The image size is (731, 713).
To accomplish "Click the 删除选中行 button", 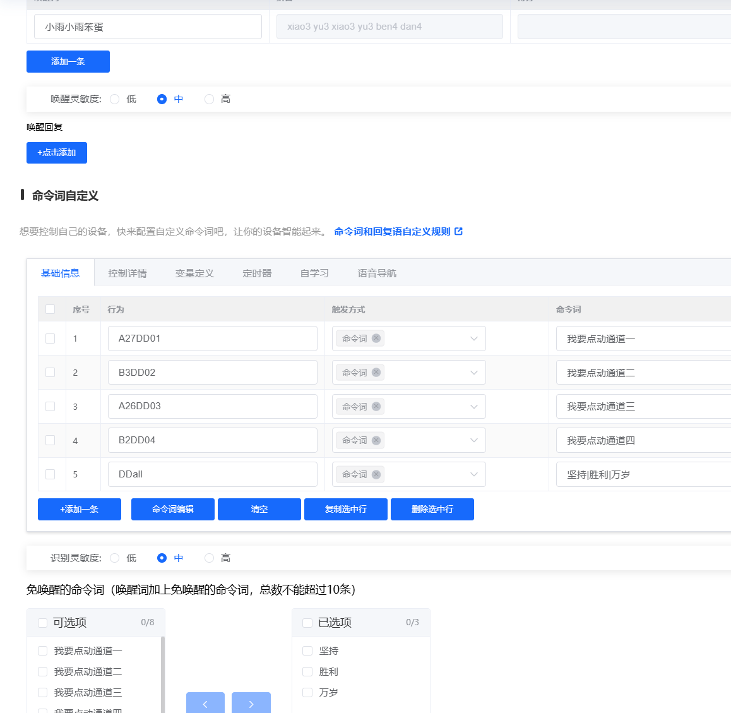I will 432,510.
